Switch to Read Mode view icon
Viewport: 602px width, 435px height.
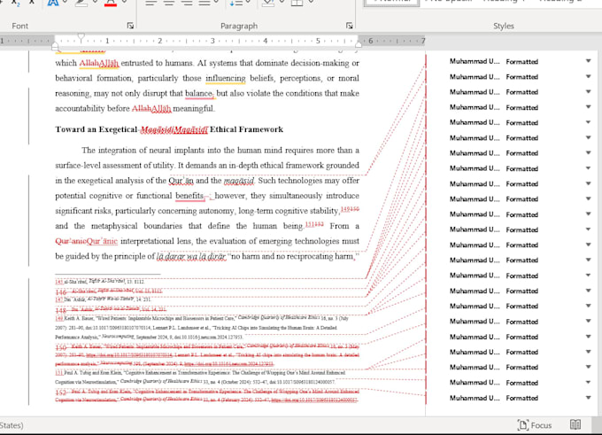coord(575,424)
